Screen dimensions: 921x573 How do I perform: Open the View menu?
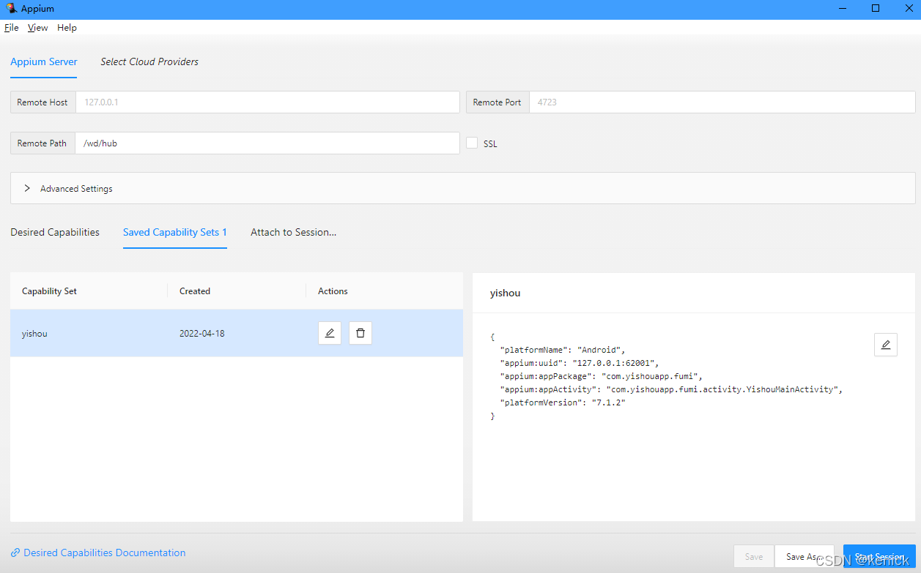tap(38, 28)
